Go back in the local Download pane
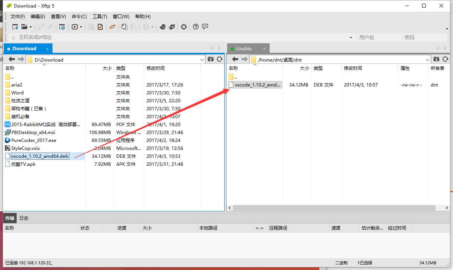Viewport: 453px width, 270px height. click(x=12, y=59)
